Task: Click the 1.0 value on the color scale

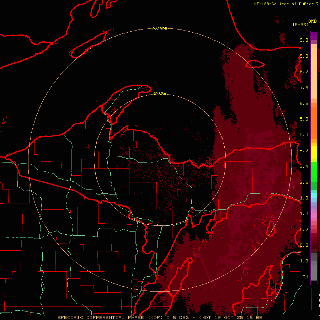Action: (304, 214)
